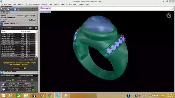Click the second Layers panel icon button
The height and width of the screenshot is (98, 175).
click(34, 20)
